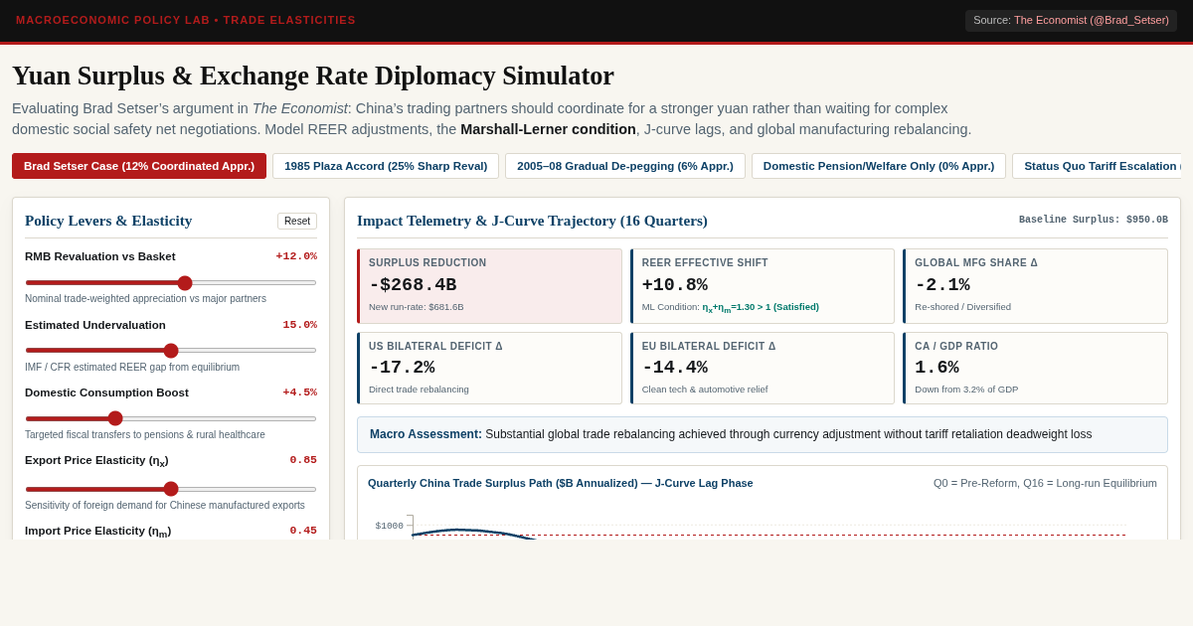Click the $1000 chart axis label
The image size is (1193, 626).
pos(389,526)
